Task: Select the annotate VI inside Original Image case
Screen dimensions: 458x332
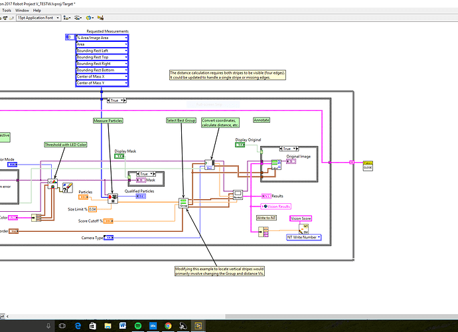Action: pyautogui.click(x=276, y=165)
